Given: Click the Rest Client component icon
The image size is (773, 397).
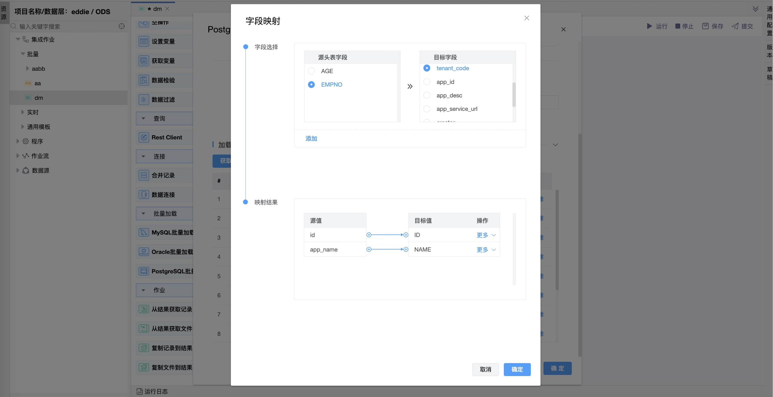Looking at the screenshot, I should click(144, 137).
